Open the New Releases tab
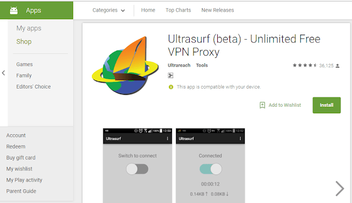Viewport: 352px width, 203px height. [x=218, y=10]
